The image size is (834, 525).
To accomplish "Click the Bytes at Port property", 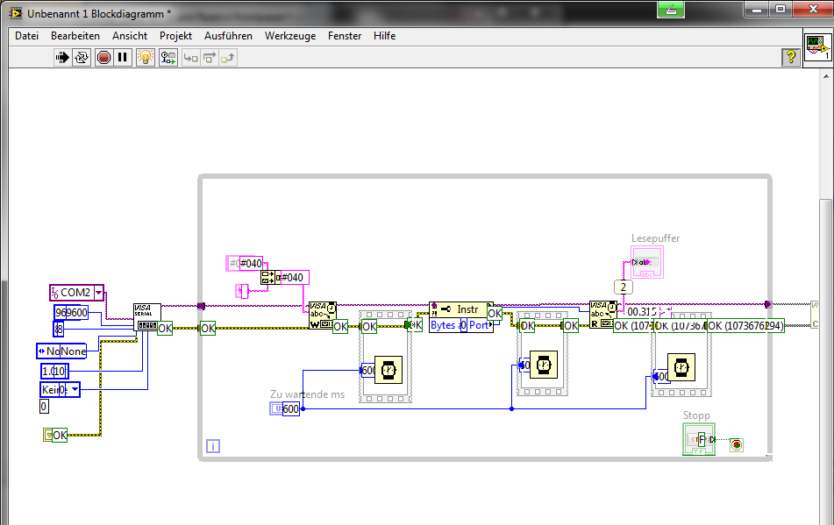I will click(461, 324).
